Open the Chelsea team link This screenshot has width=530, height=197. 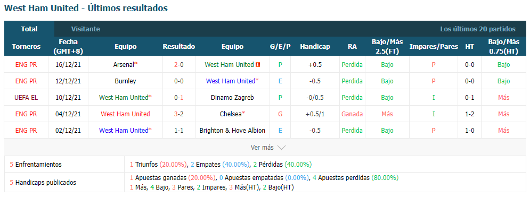231,114
